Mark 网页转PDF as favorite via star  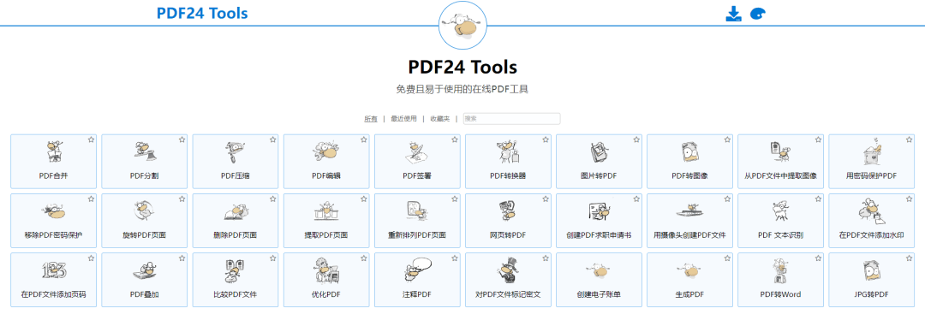tap(546, 199)
